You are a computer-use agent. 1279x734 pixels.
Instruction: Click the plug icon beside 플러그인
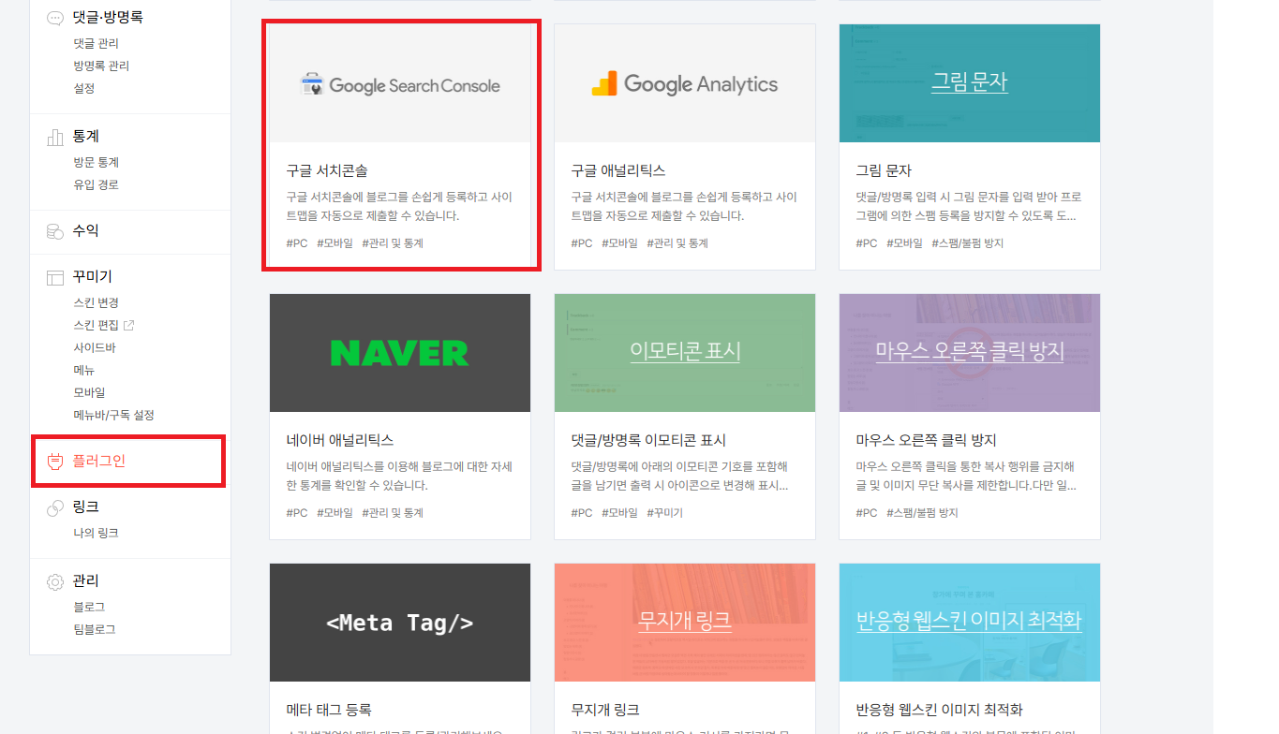tap(55, 462)
